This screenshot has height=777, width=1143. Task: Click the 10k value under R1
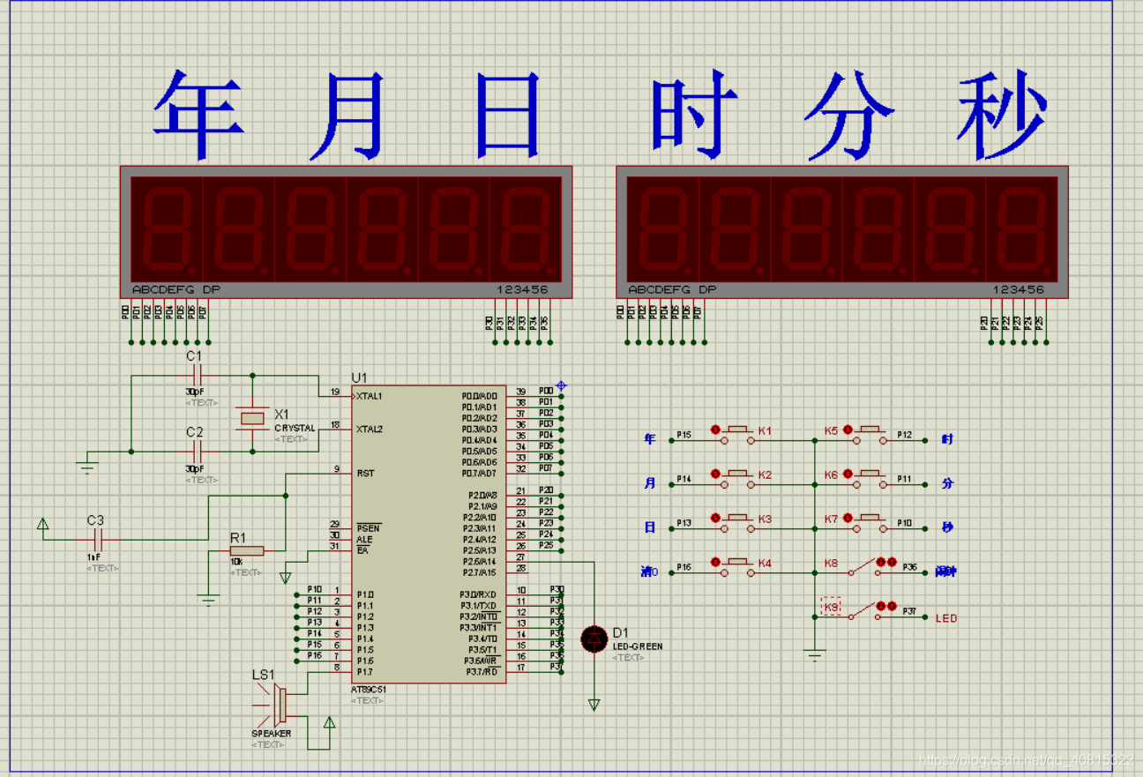coord(237,562)
